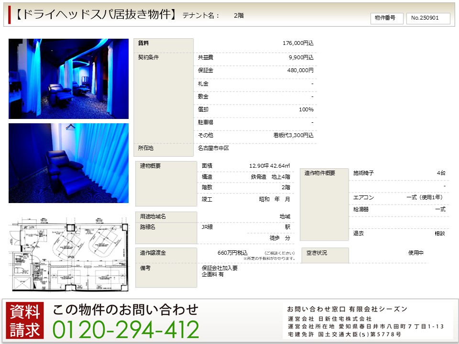
Task: Click the 路線名 header cell
Action: (x=166, y=233)
